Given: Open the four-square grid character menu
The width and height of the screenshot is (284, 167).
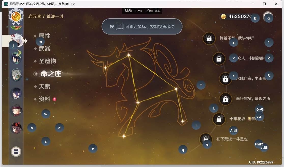Looking at the screenshot, I should pos(16,152).
